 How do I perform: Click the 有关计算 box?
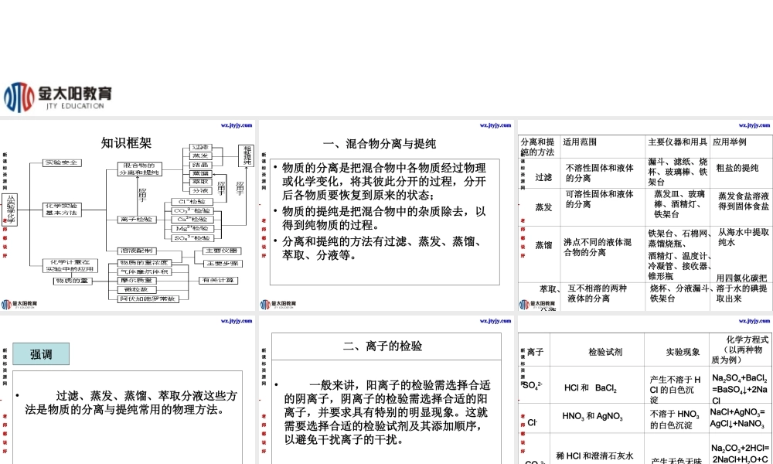pyautogui.click(x=219, y=281)
